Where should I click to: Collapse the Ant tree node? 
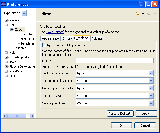[x=6, y=25]
